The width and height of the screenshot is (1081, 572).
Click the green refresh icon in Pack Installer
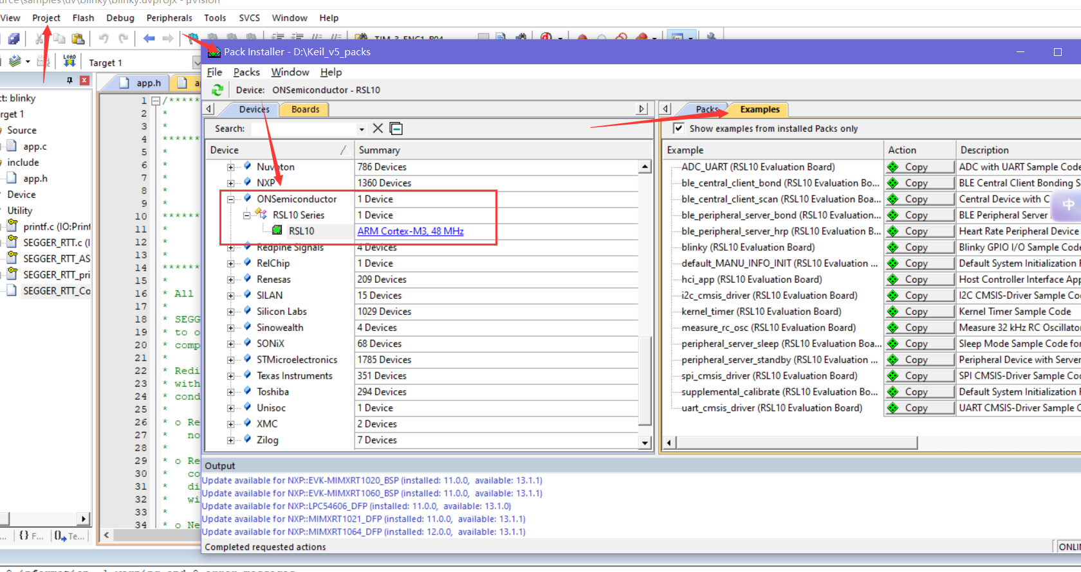217,90
